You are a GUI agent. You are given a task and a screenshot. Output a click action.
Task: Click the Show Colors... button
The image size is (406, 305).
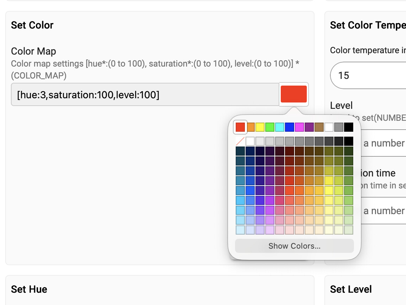tap(294, 246)
